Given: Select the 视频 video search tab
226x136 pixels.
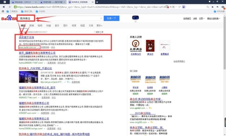Looking at the screenshot, I should pos(74,26).
